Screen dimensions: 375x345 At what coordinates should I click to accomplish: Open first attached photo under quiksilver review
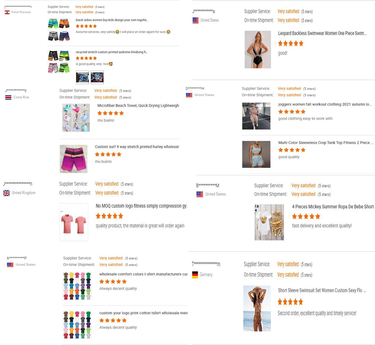(83, 78)
